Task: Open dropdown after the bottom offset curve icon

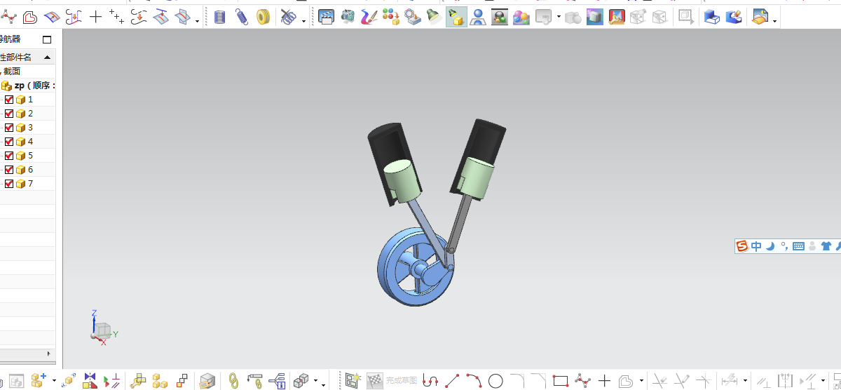Action: point(641,381)
